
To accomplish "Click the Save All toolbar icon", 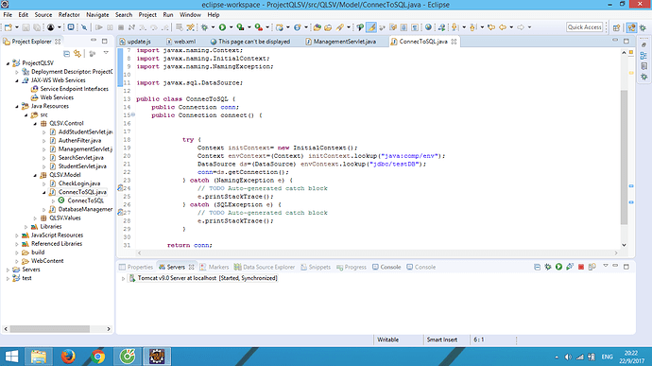I will click(x=37, y=27).
